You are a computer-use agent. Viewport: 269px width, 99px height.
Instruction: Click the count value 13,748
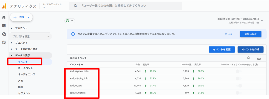137,85
